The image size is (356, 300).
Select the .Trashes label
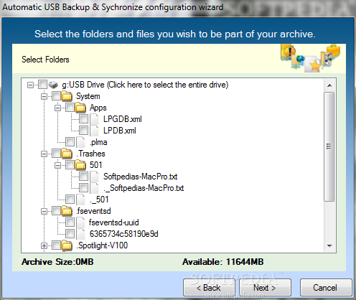[90, 154]
